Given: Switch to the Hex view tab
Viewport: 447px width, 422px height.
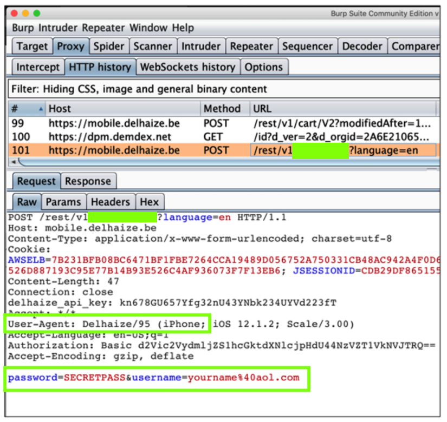Looking at the screenshot, I should click(150, 202).
